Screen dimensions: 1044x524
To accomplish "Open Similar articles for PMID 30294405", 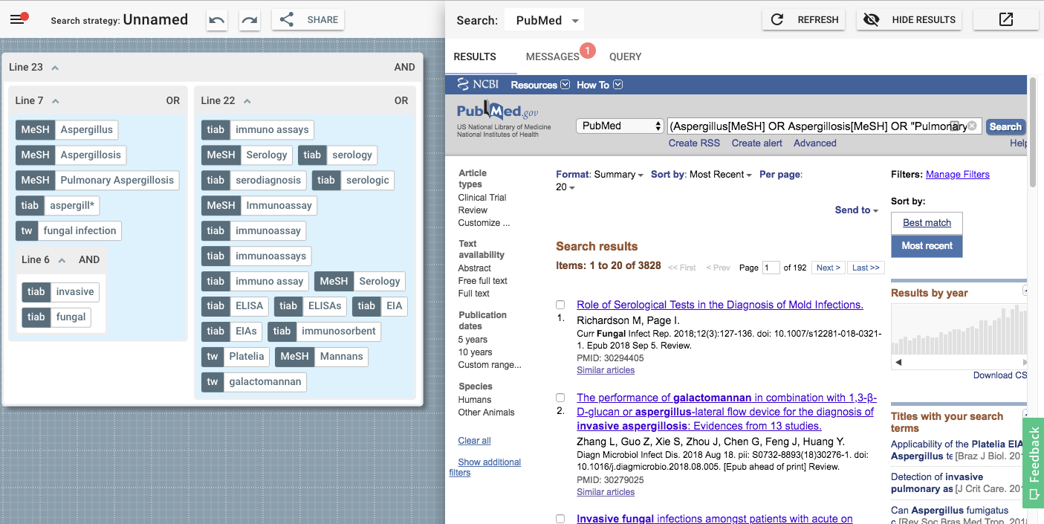I will (606, 370).
